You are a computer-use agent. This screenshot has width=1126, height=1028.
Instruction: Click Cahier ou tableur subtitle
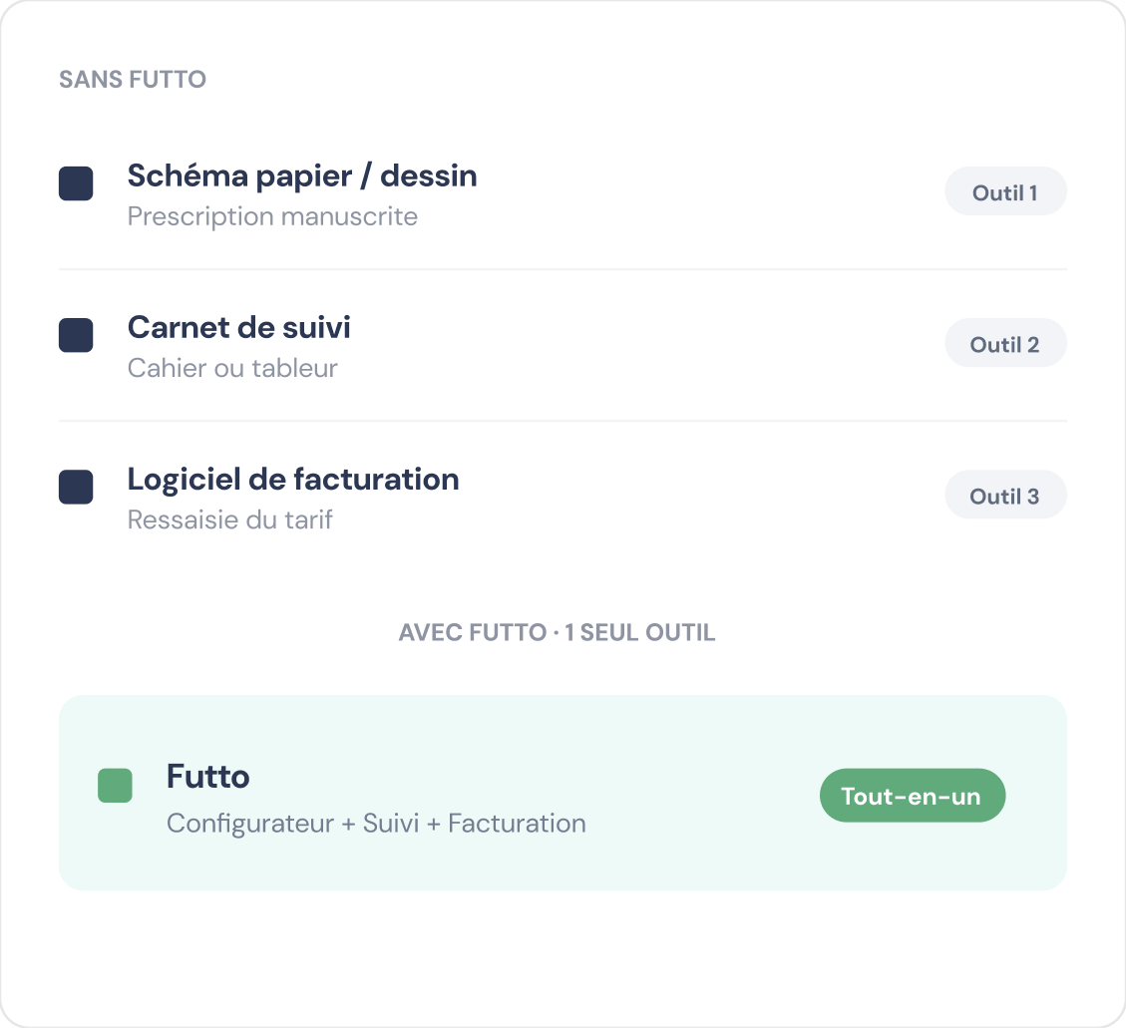tap(232, 368)
